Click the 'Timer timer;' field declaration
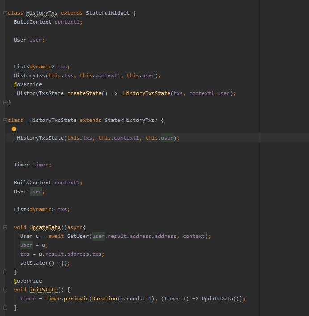 pyautogui.click(x=33, y=165)
